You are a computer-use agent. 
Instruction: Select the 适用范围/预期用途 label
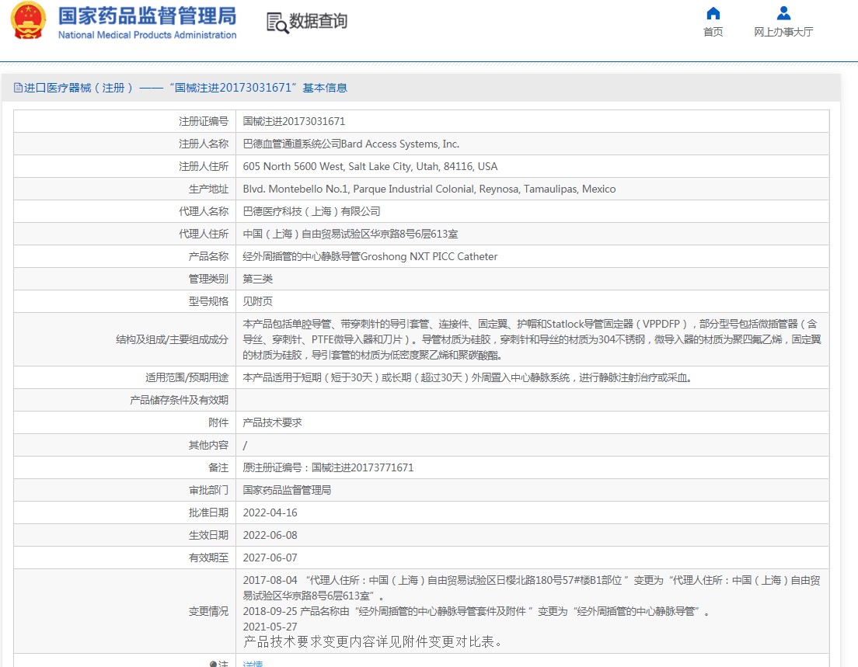(187, 378)
